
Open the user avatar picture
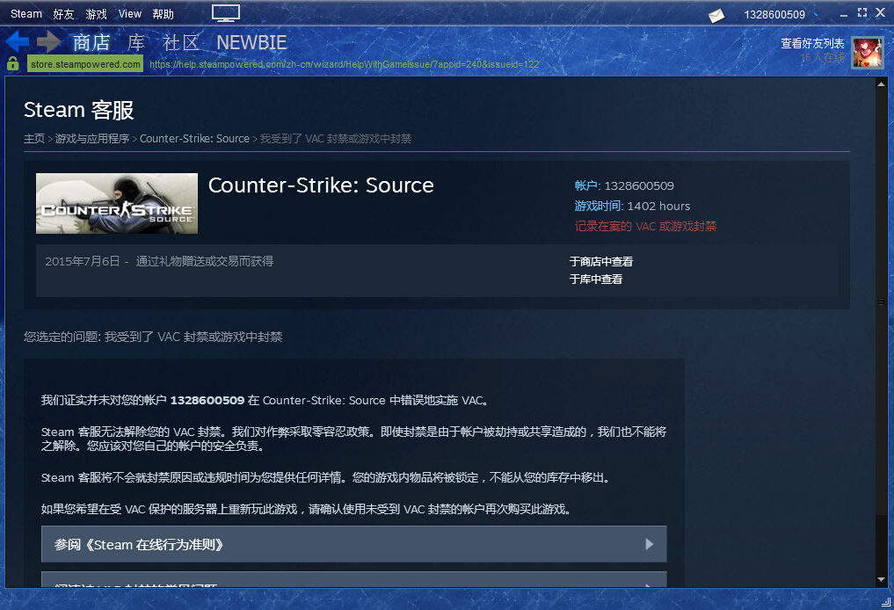click(x=868, y=53)
